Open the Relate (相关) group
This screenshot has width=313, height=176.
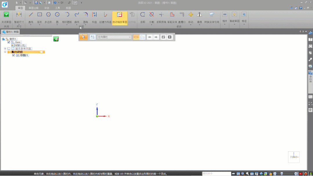pyautogui.click(x=225, y=18)
